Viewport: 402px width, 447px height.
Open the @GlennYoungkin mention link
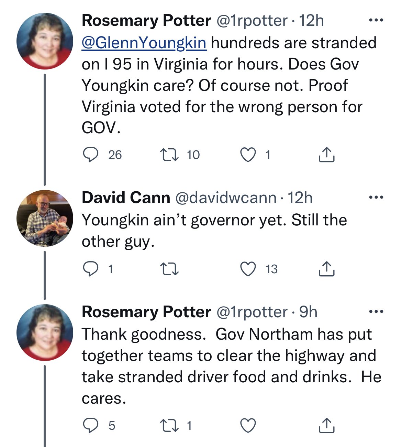click(144, 43)
